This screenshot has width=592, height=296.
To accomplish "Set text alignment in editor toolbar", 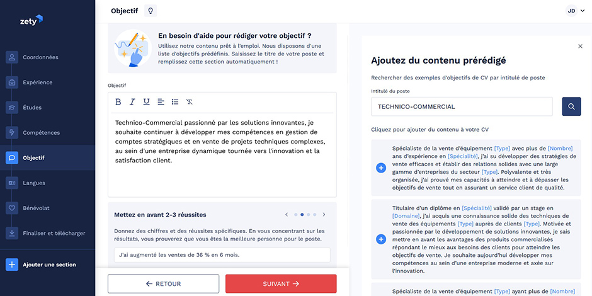I will click(x=161, y=102).
